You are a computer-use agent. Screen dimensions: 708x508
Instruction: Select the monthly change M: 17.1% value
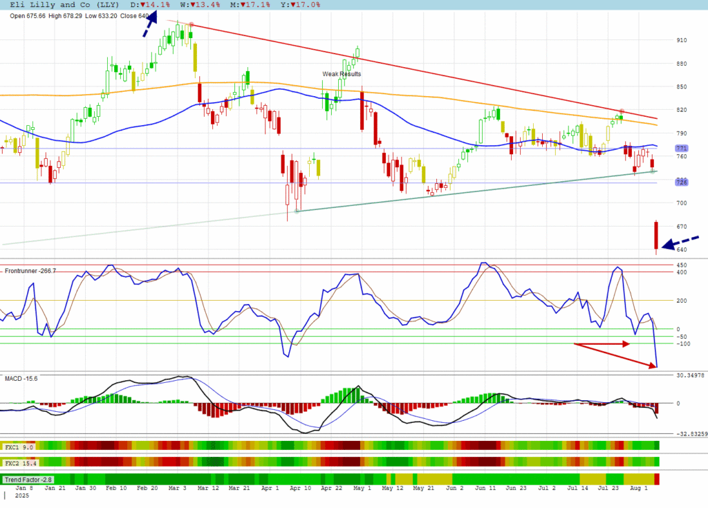(x=250, y=5)
